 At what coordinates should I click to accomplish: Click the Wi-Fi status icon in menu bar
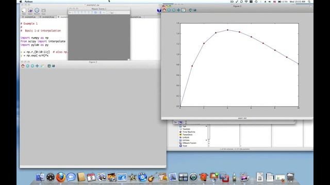tap(246, 2)
